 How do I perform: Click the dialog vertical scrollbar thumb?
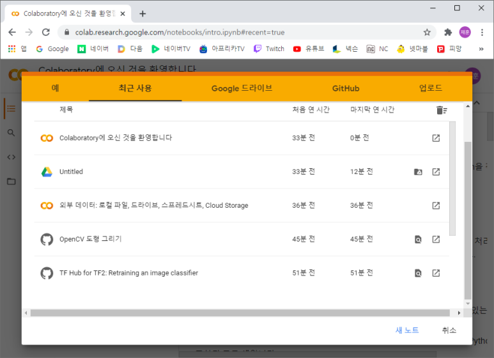tap(468, 221)
